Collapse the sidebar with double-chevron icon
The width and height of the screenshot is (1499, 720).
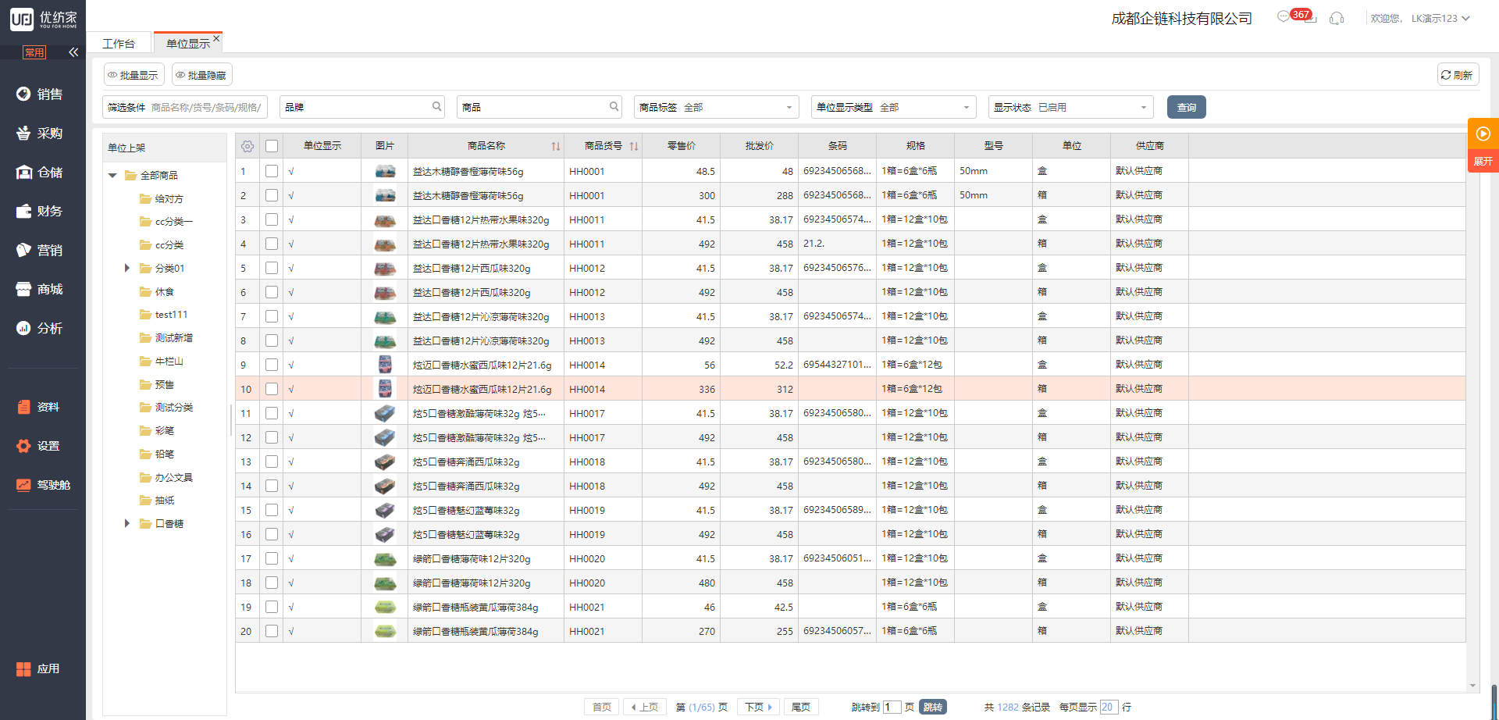(x=73, y=52)
